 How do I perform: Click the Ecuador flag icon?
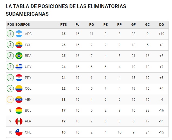point(19,45)
